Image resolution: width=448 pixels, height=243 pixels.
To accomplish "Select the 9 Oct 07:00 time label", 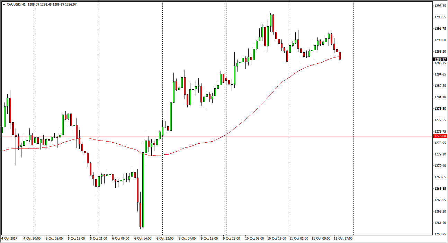I will (x=187, y=238).
